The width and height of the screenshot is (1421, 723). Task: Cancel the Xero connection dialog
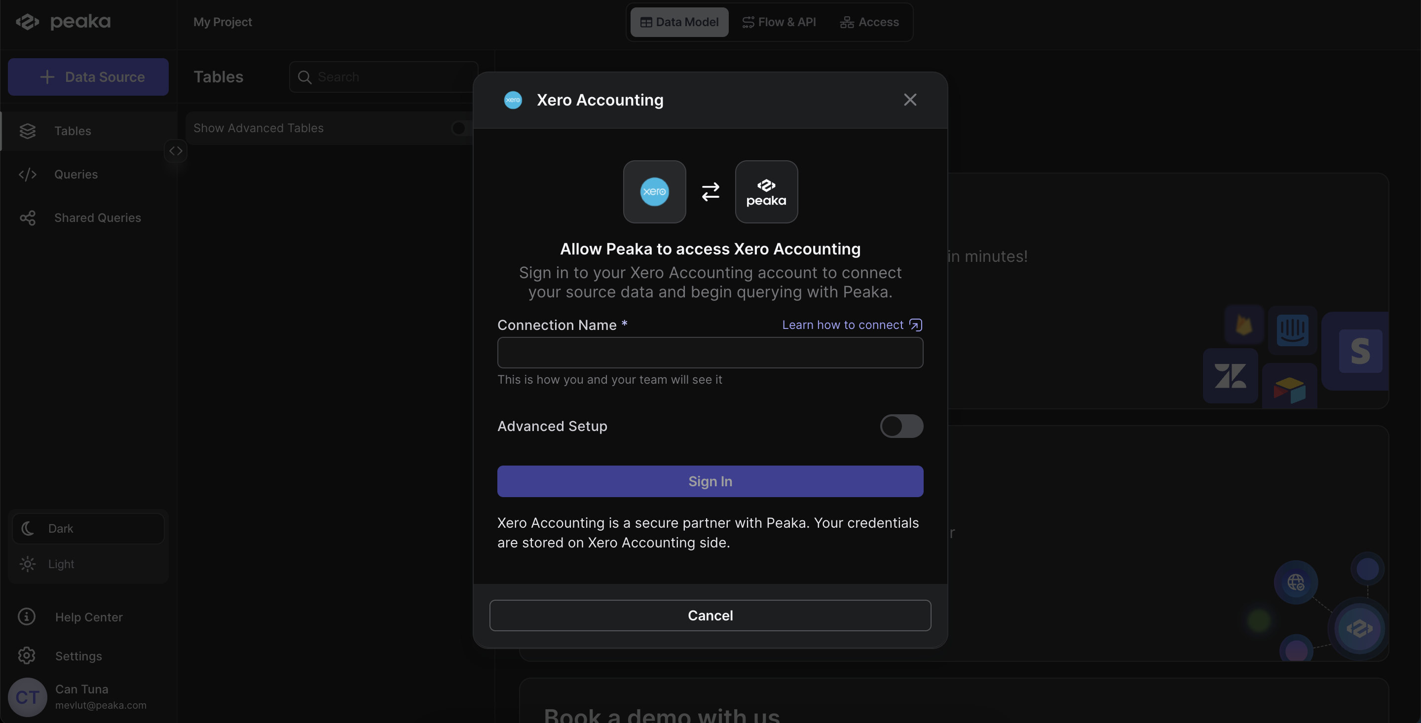[710, 615]
